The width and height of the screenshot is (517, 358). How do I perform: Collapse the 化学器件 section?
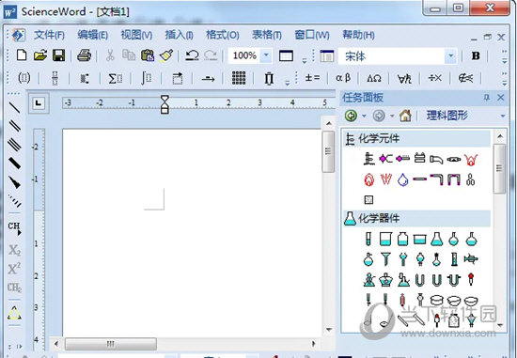click(x=416, y=219)
